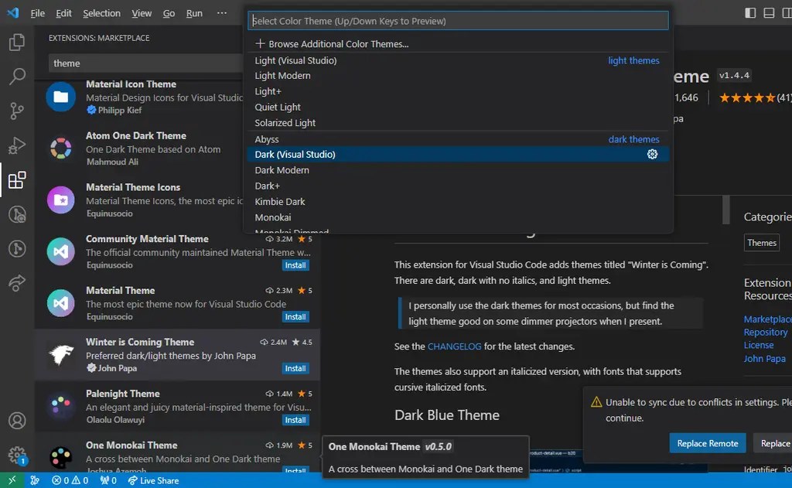
Task: Click the VS Code logo icon
Action: pos(12,12)
